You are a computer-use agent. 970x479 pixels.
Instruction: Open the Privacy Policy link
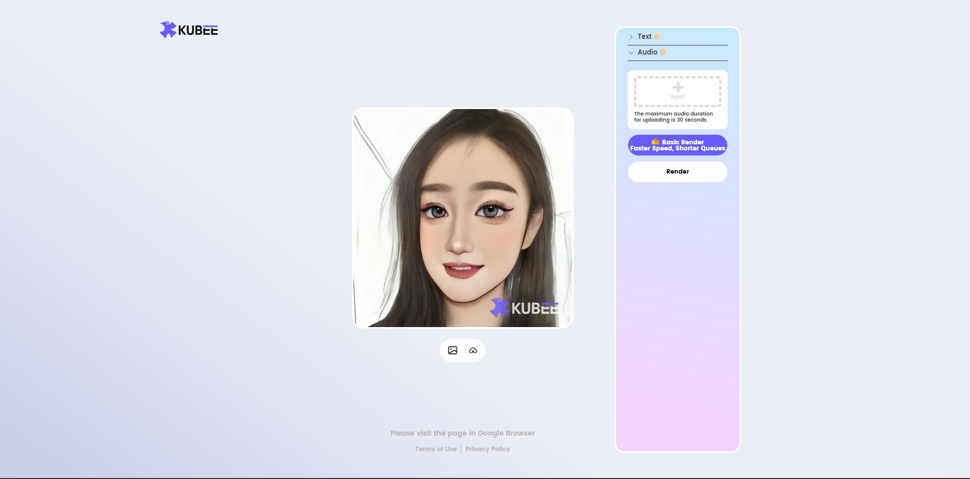point(488,449)
